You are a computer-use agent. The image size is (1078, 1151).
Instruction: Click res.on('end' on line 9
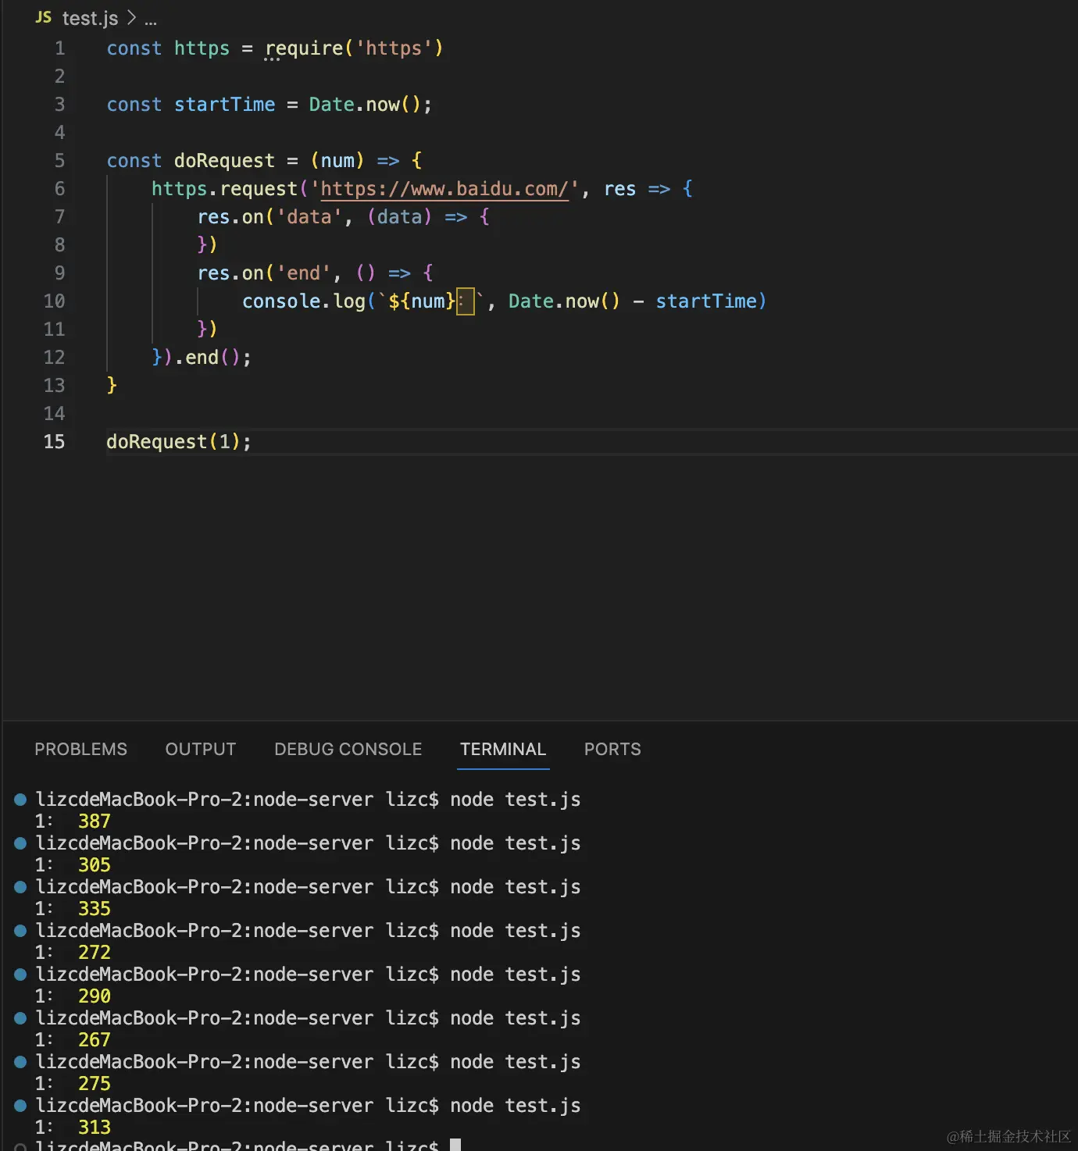(264, 273)
